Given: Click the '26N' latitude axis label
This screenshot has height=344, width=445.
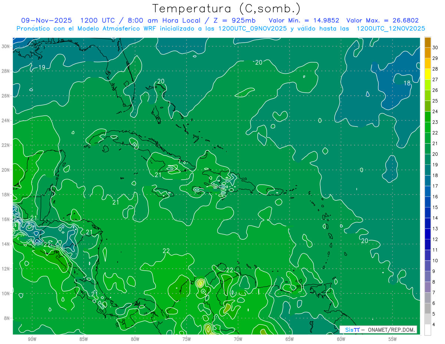Looking at the screenshot, I should pyautogui.click(x=6, y=96).
